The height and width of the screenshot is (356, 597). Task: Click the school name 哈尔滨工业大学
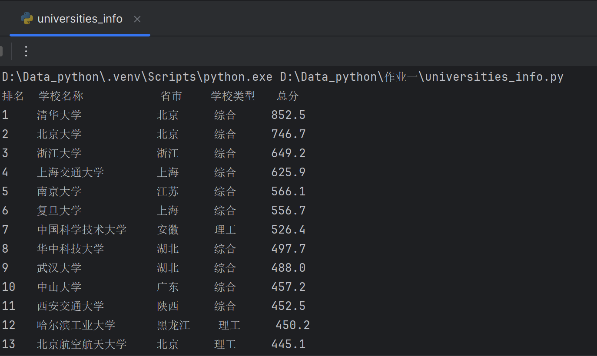[x=76, y=325]
